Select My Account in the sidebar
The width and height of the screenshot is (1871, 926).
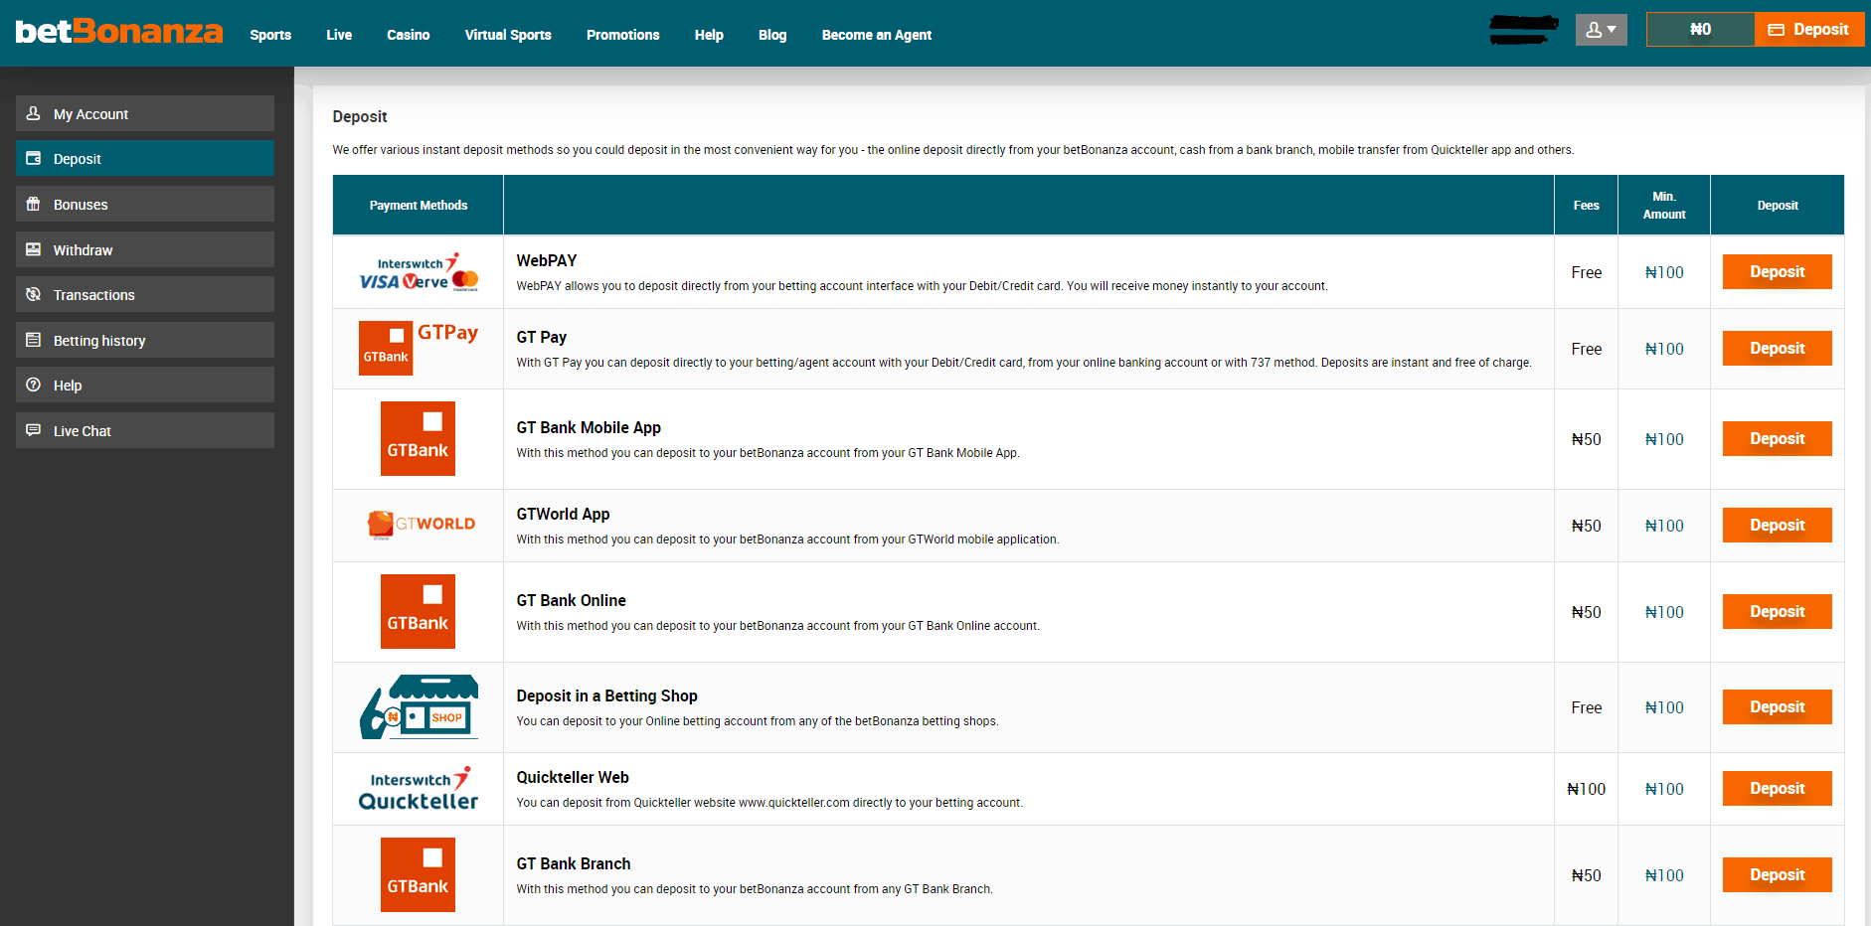point(145,113)
